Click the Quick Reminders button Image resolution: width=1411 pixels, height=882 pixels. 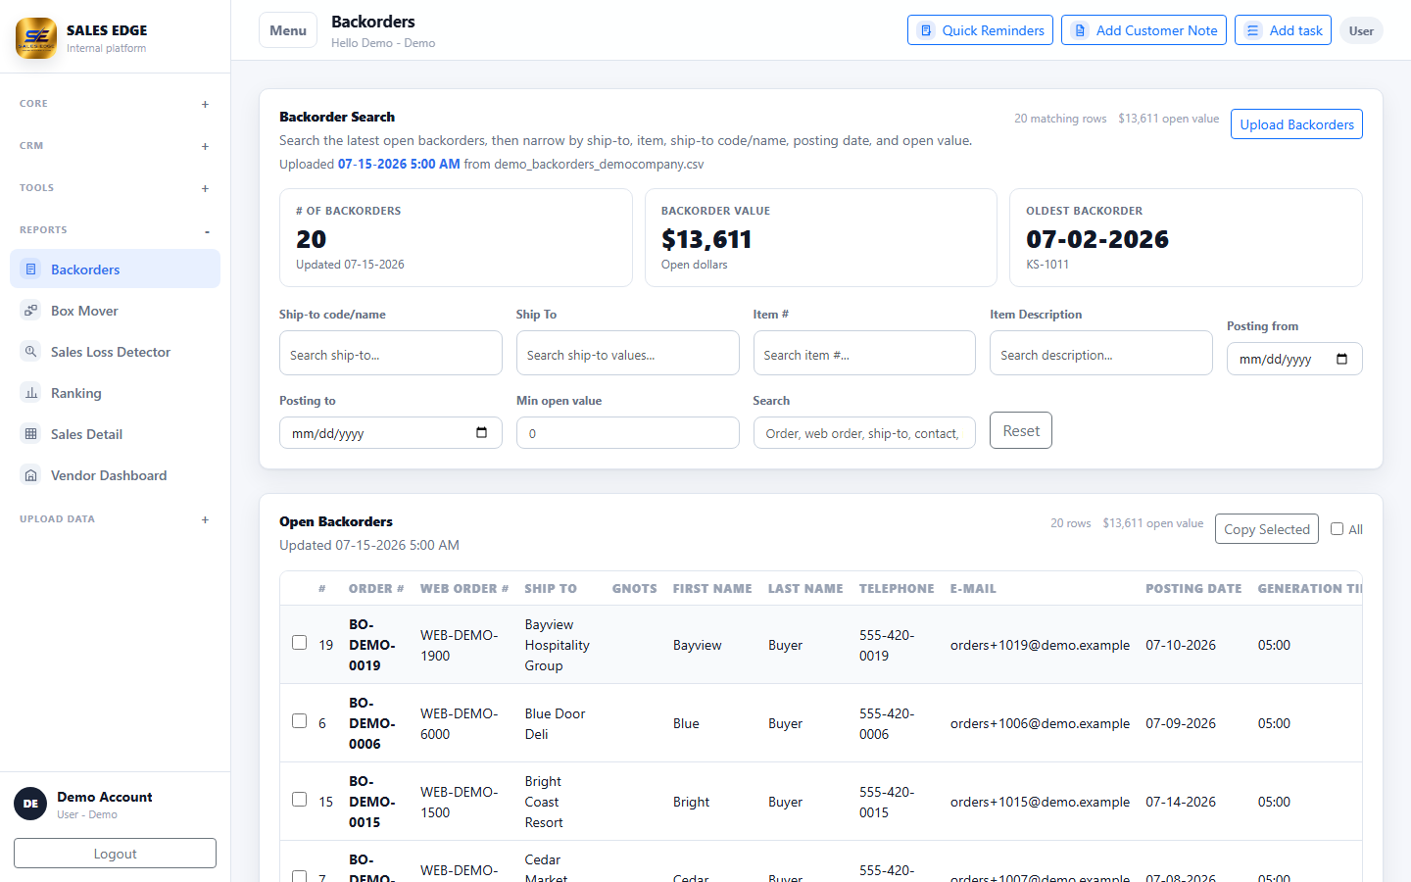tap(980, 30)
